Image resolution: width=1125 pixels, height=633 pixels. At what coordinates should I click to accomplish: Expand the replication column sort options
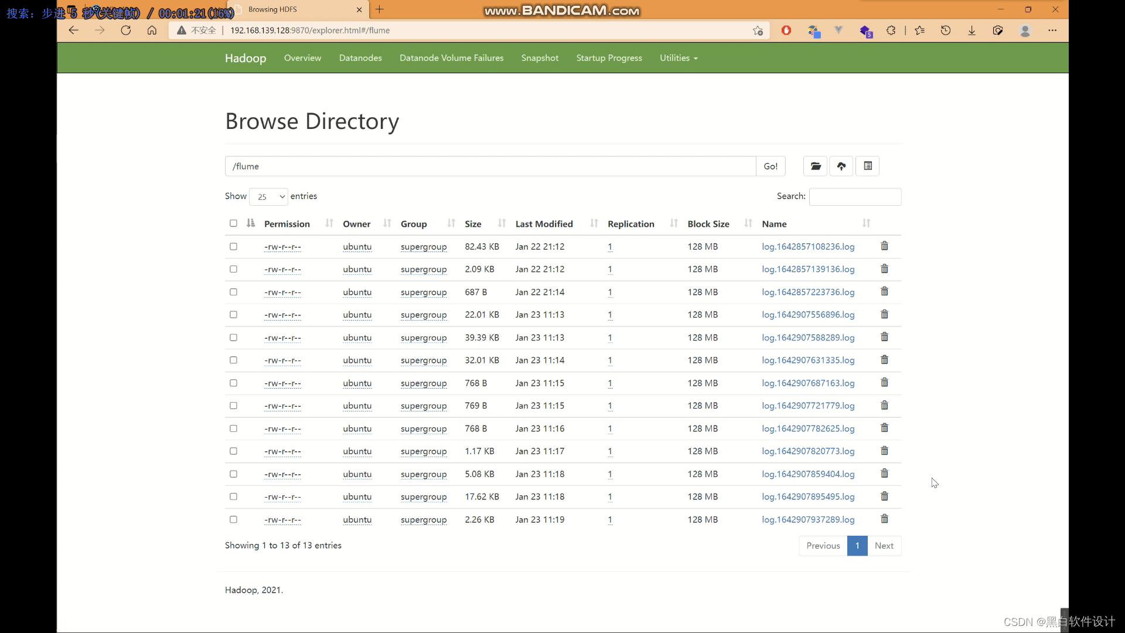click(x=671, y=223)
